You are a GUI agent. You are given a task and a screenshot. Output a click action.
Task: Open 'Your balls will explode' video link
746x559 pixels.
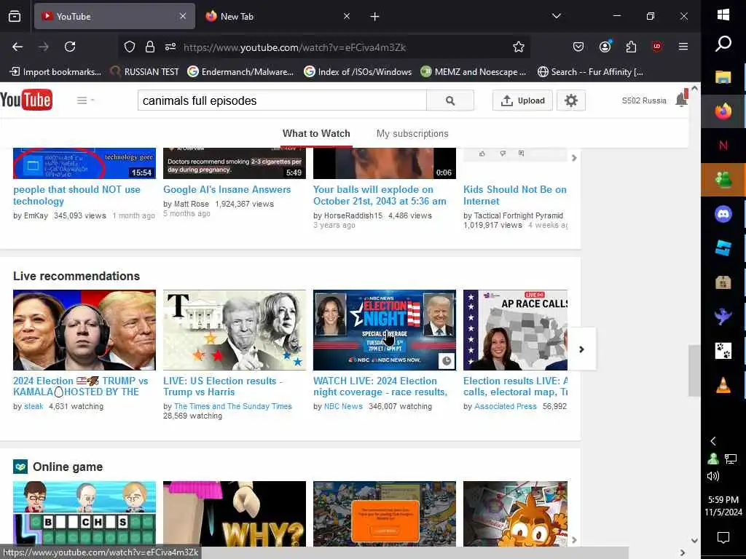[380, 195]
